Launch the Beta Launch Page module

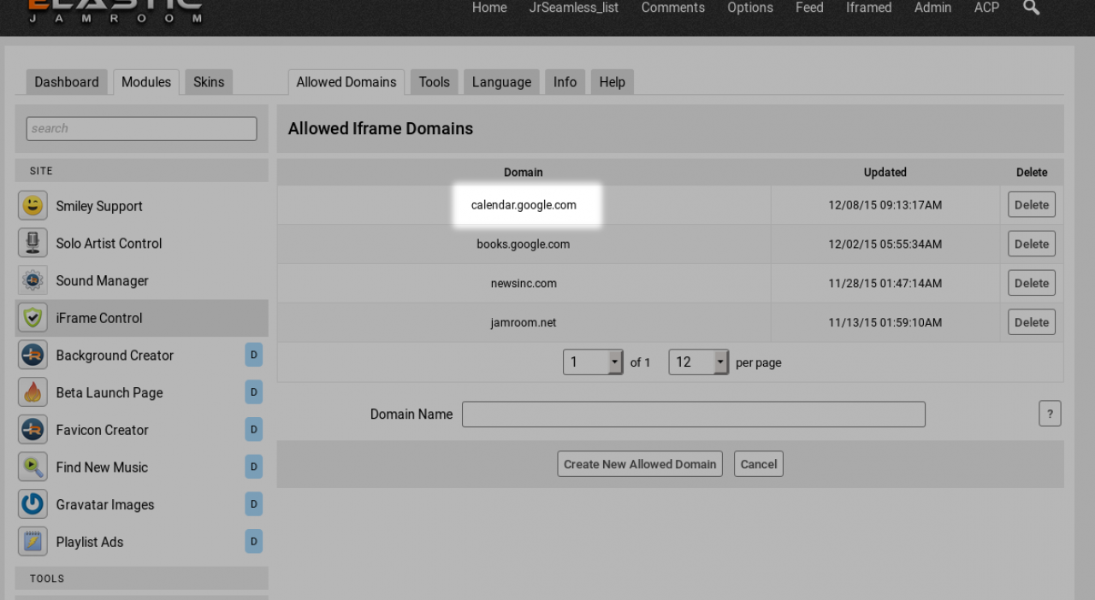[109, 392]
